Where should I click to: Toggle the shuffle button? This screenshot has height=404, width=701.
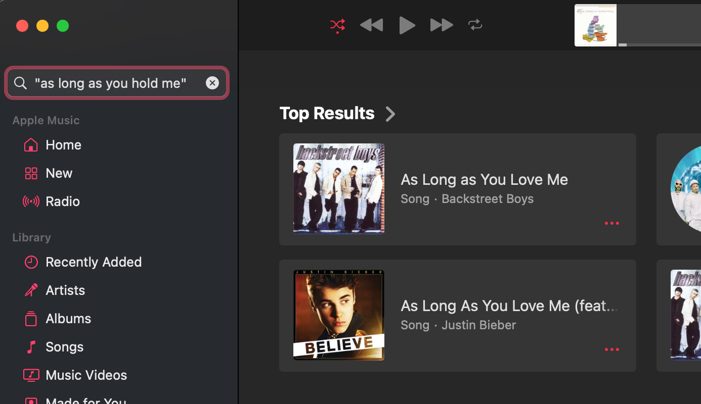[x=337, y=25]
